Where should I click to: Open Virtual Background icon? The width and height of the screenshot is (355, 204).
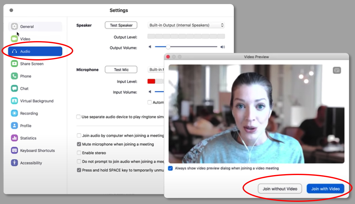point(14,101)
